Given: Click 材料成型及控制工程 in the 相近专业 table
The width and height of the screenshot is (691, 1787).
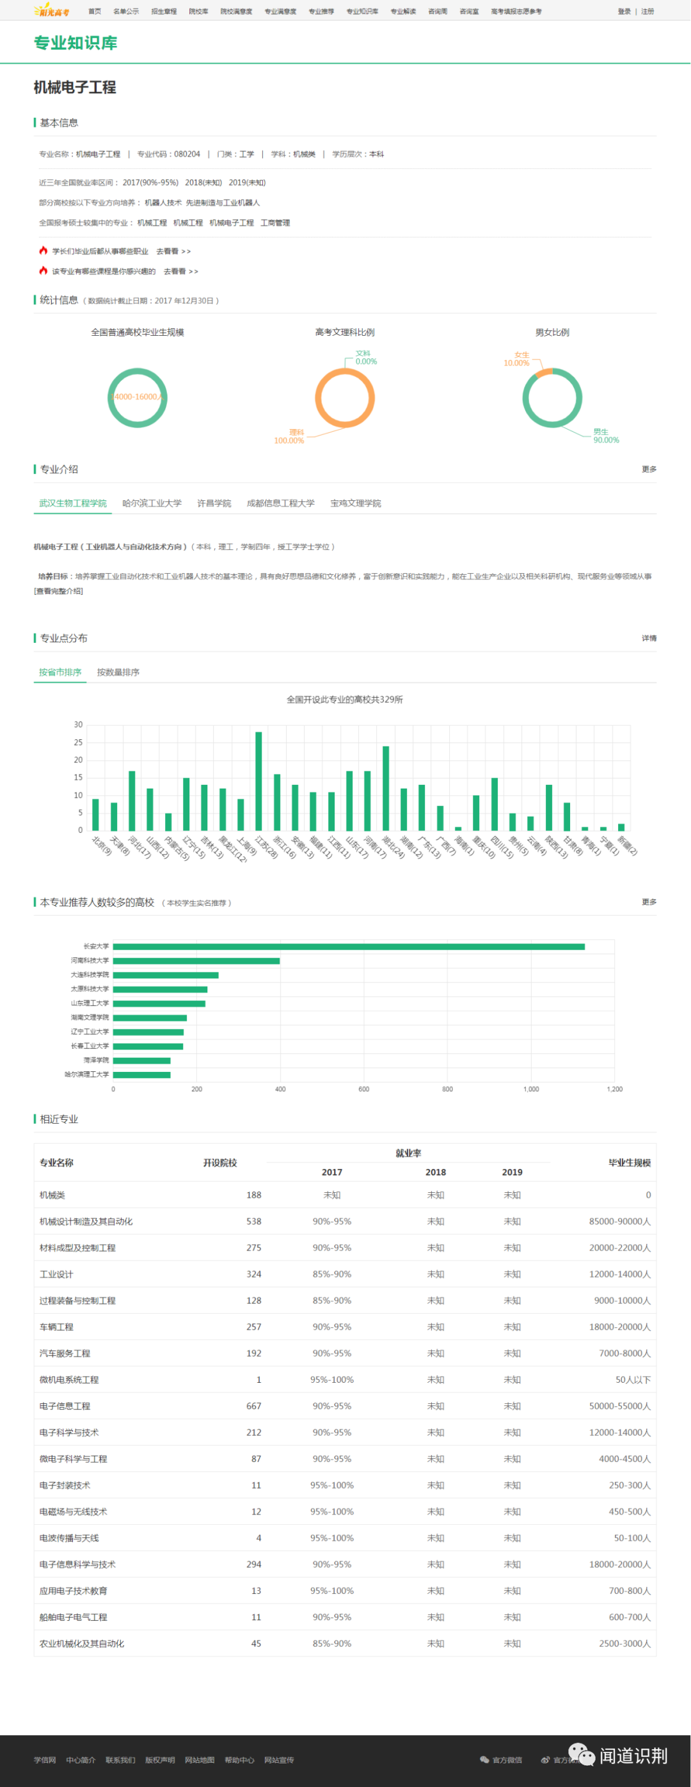Looking at the screenshot, I should [x=77, y=1247].
